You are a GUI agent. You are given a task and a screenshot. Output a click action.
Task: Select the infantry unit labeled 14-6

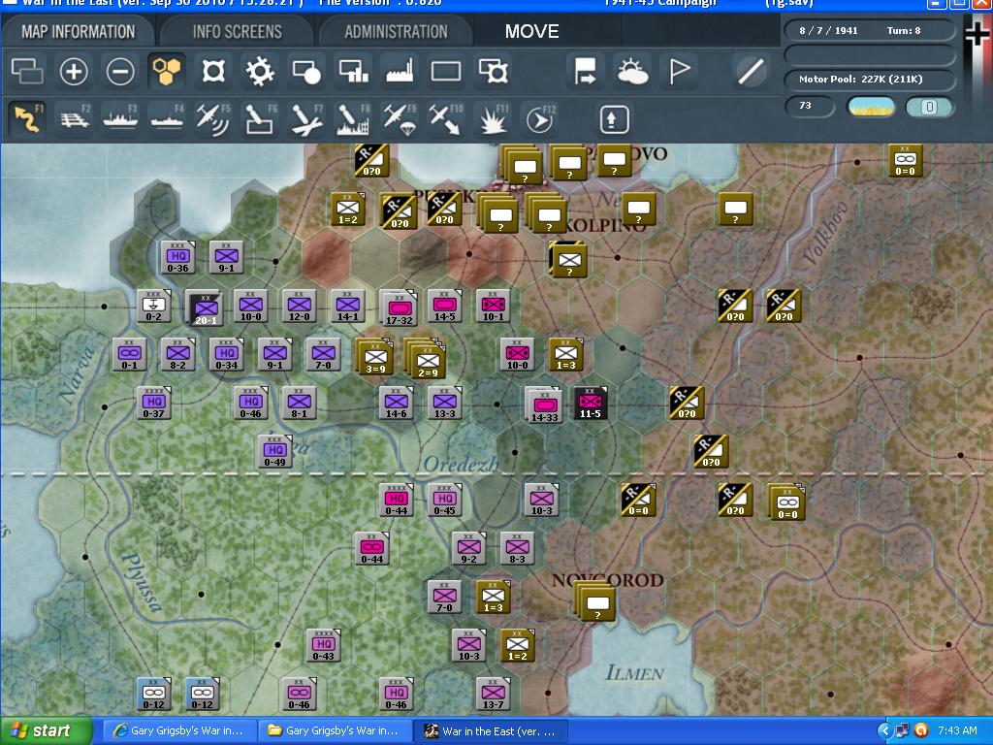[397, 403]
